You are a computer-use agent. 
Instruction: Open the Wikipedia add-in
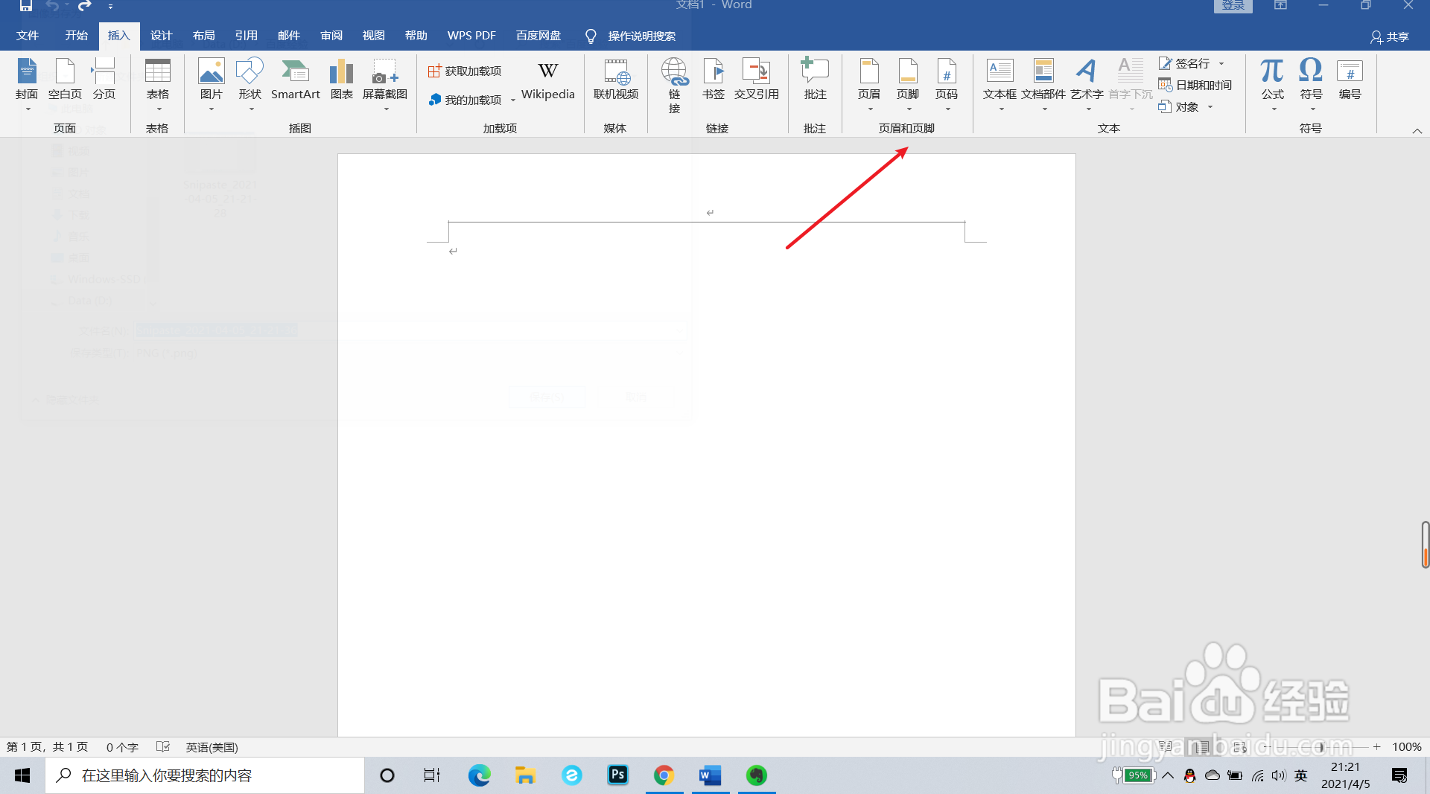click(x=547, y=79)
